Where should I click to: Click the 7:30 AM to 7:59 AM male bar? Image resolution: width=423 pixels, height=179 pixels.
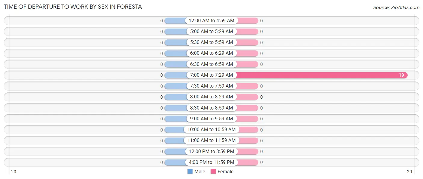coord(176,86)
